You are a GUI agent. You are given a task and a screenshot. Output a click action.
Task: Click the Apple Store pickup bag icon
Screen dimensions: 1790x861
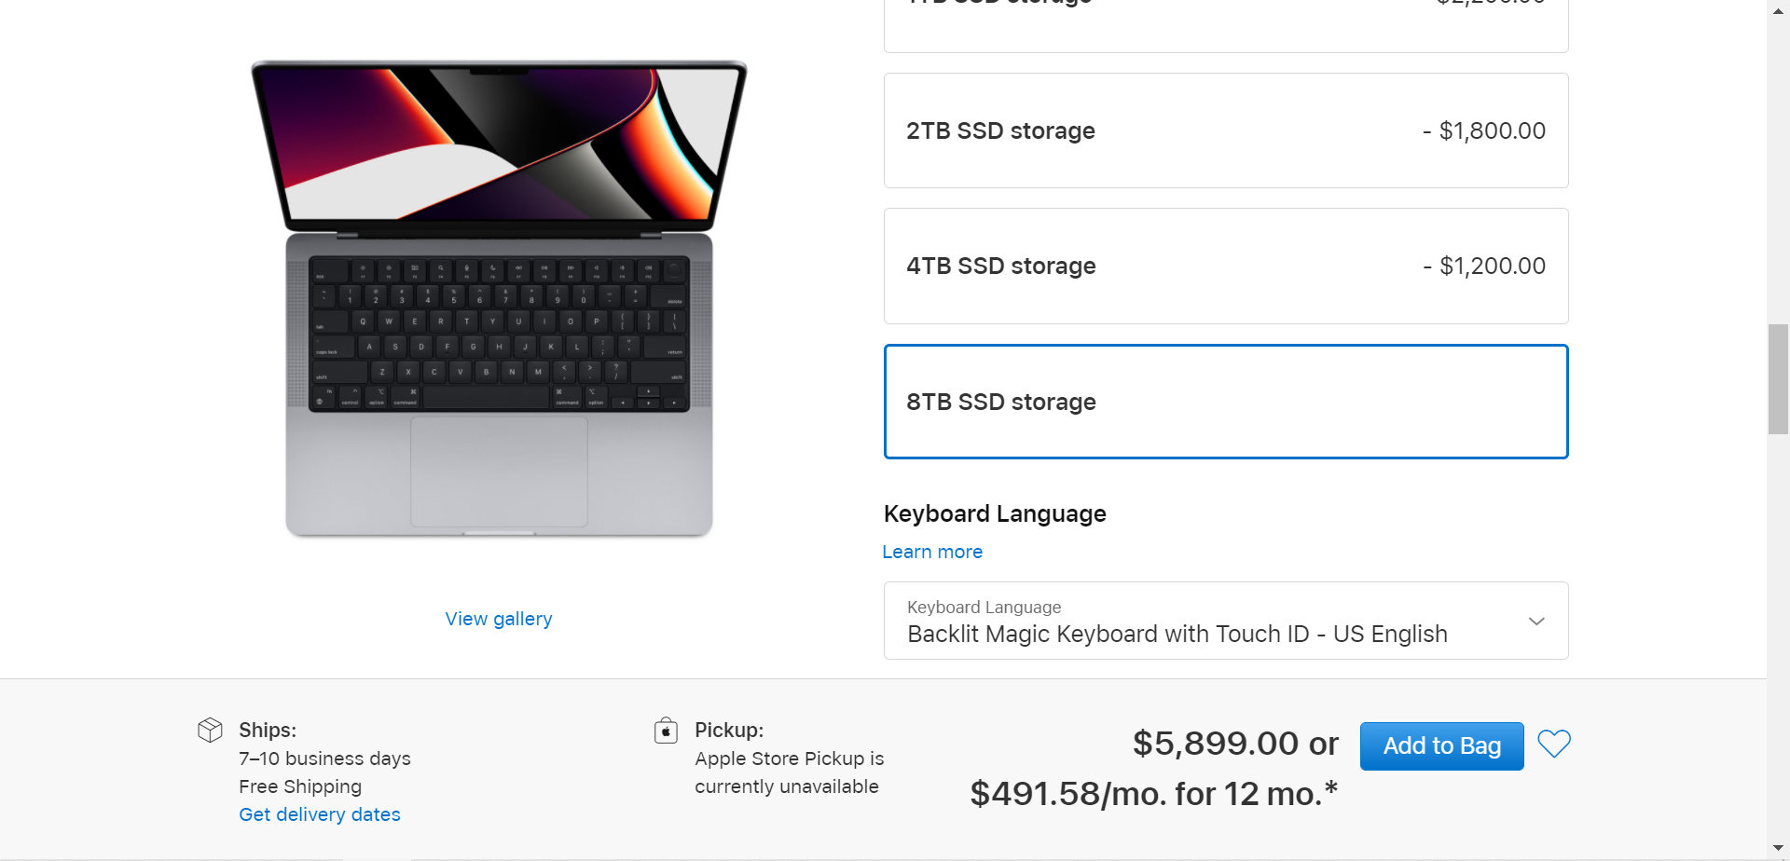click(666, 730)
